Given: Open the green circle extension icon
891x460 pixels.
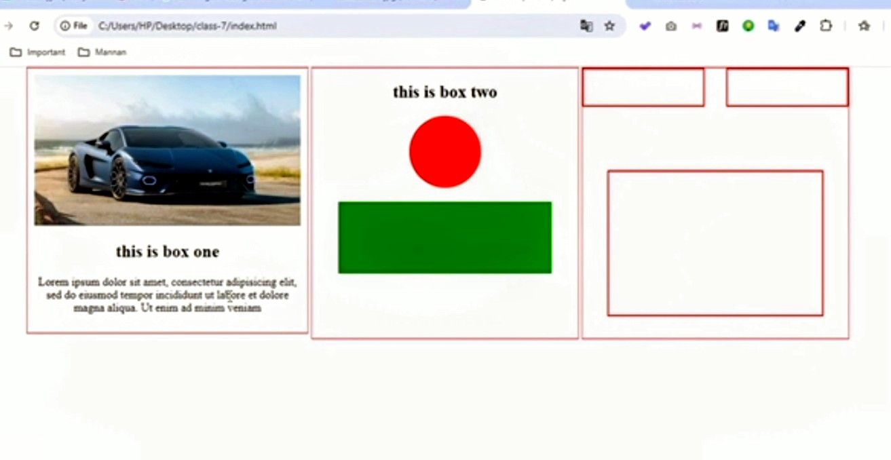Looking at the screenshot, I should [748, 26].
